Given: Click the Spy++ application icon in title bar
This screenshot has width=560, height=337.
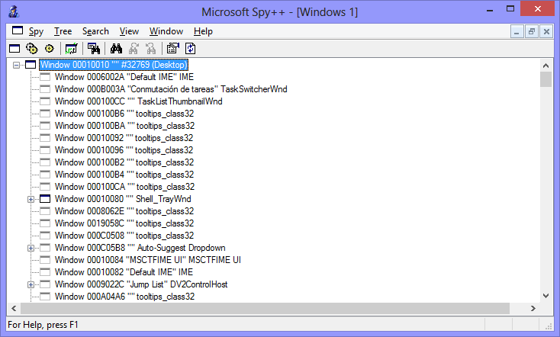Looking at the screenshot, I should point(14,11).
